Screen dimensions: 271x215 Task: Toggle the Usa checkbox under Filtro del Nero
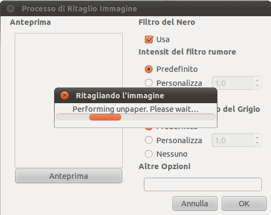pos(149,39)
